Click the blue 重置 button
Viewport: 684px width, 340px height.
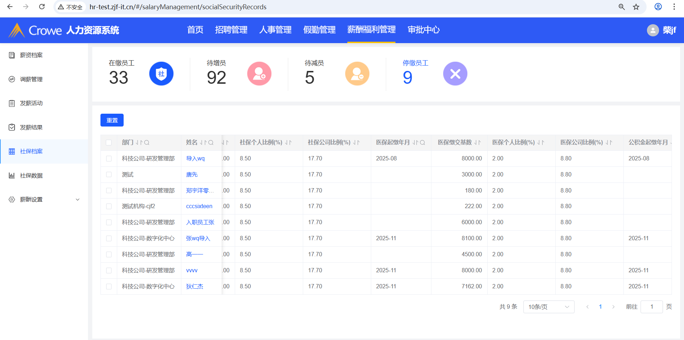point(112,120)
